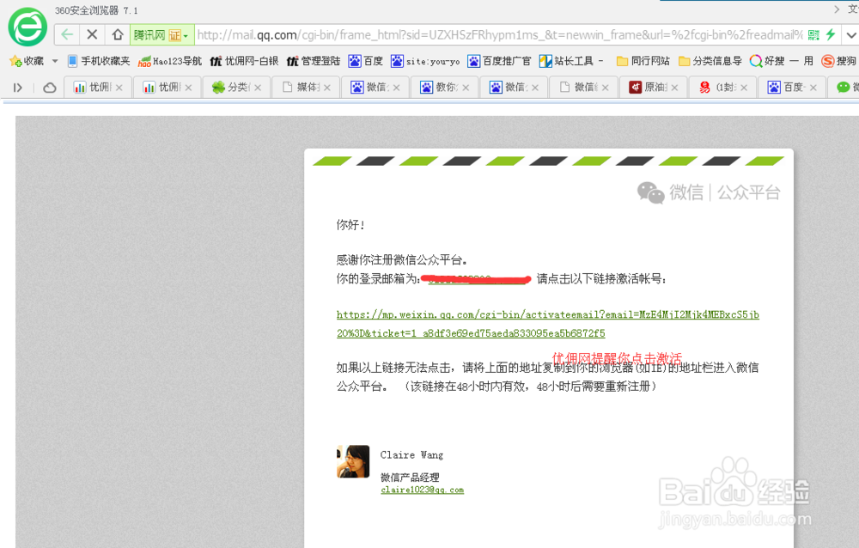
Task: Click the green lightning speed-mode icon
Action: point(831,34)
